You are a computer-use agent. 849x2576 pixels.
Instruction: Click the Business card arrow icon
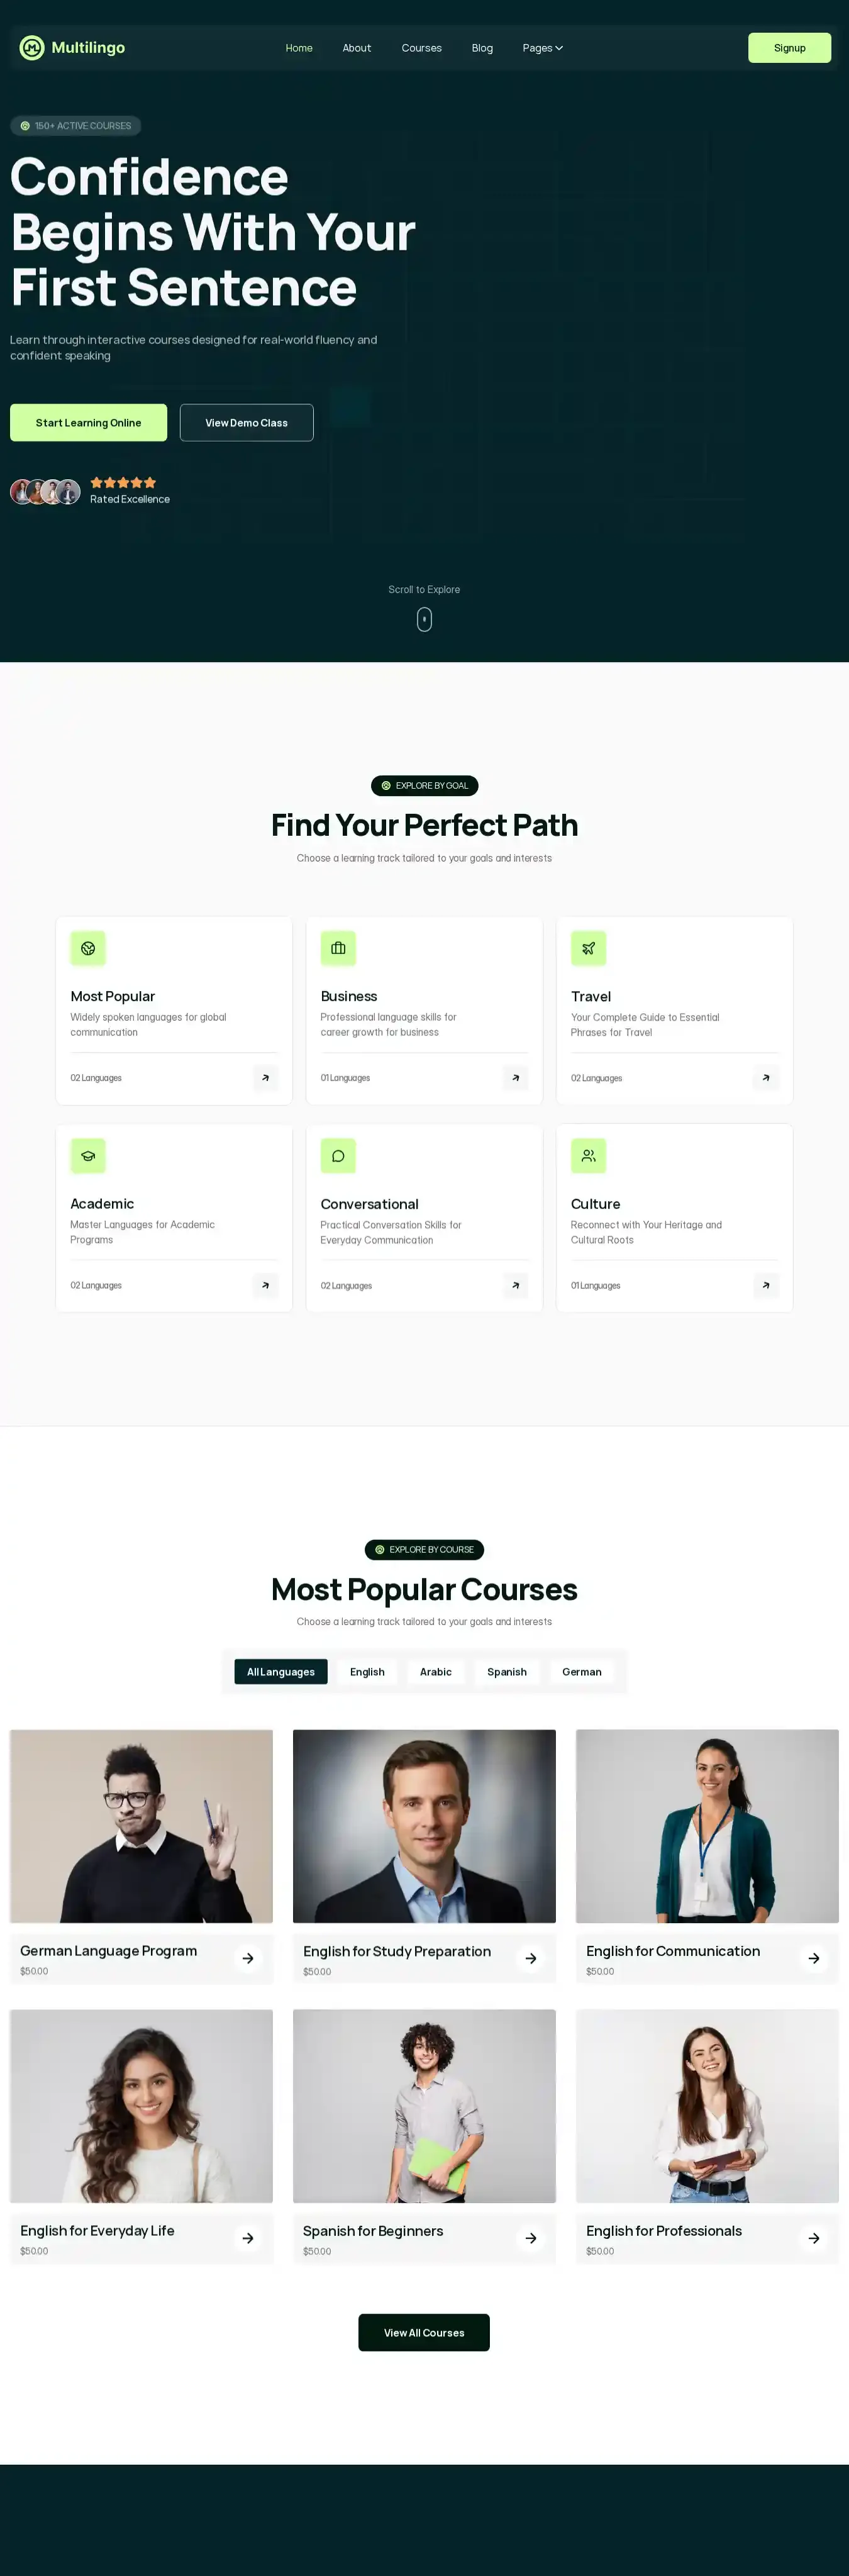[x=515, y=1078]
